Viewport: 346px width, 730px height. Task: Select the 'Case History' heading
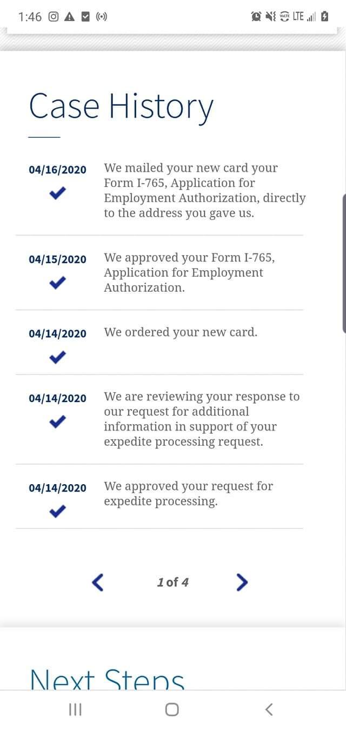pyautogui.click(x=121, y=106)
